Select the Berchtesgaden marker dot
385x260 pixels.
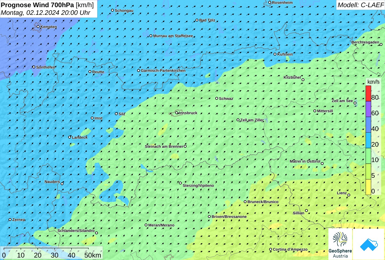pos(381,44)
